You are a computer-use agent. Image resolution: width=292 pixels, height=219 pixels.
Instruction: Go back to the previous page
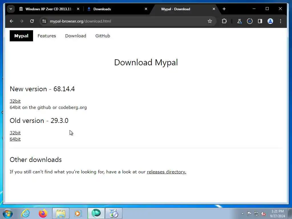click(x=11, y=21)
